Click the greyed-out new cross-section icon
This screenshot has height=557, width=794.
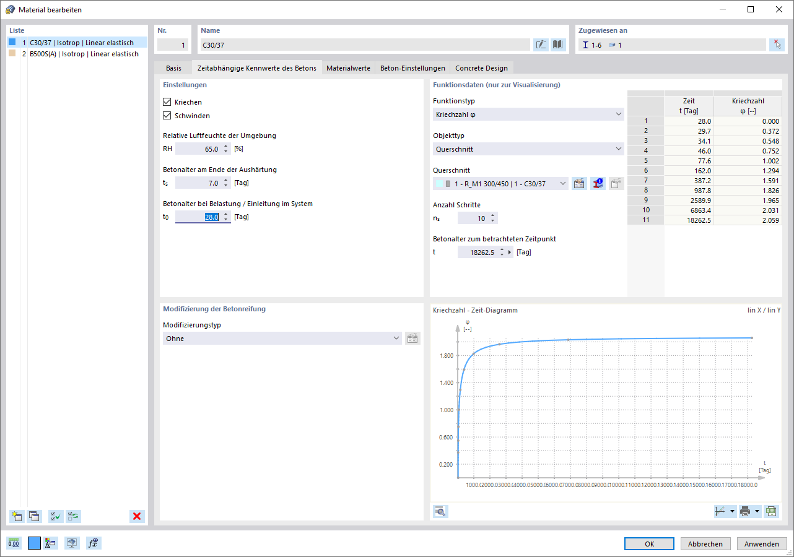click(x=616, y=183)
